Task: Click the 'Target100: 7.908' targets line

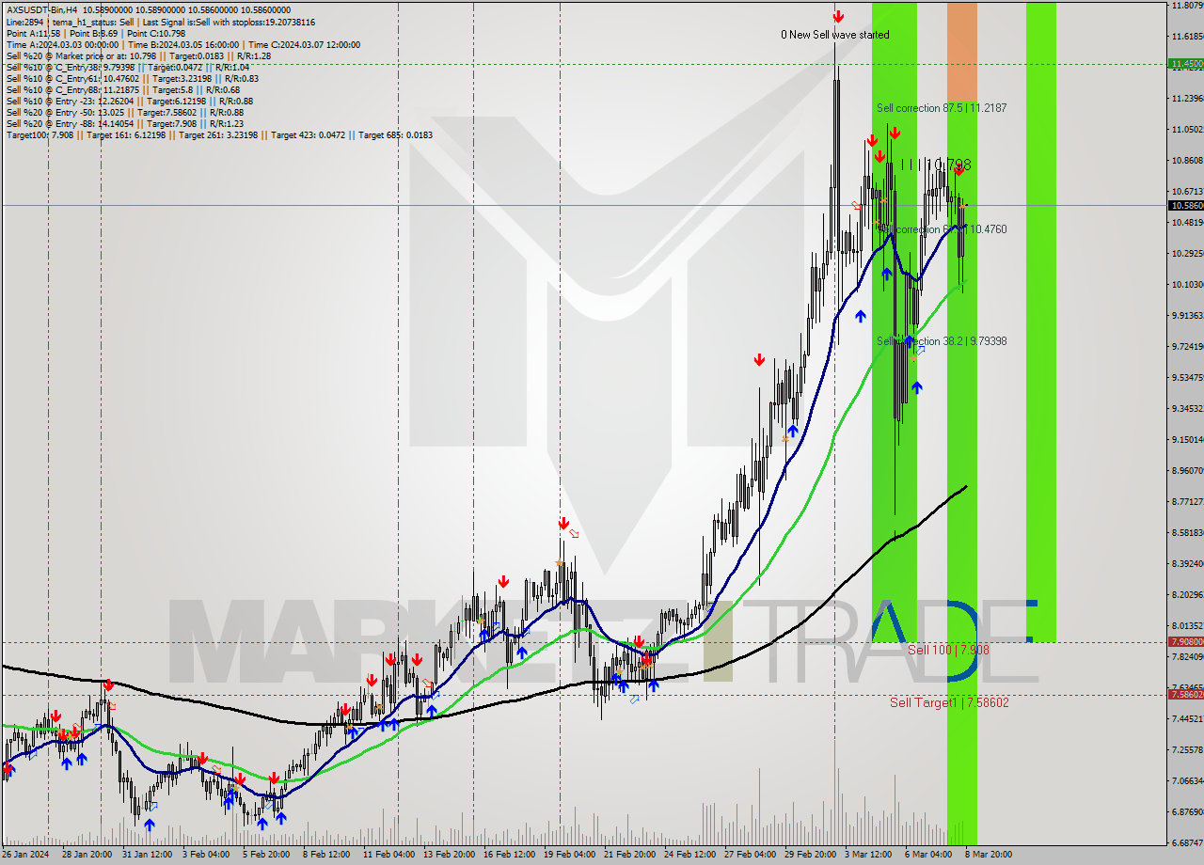Action: coord(219,134)
